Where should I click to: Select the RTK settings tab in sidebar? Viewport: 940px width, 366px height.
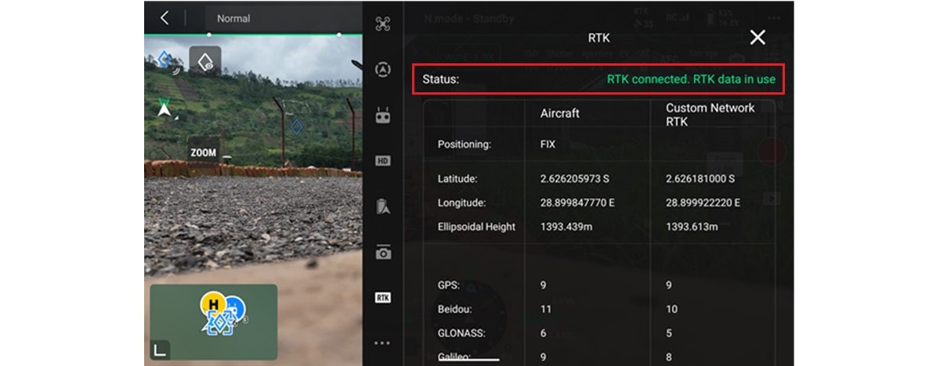(382, 297)
